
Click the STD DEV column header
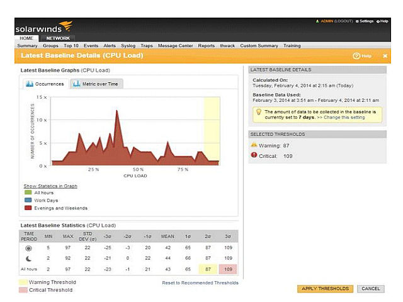point(88,237)
